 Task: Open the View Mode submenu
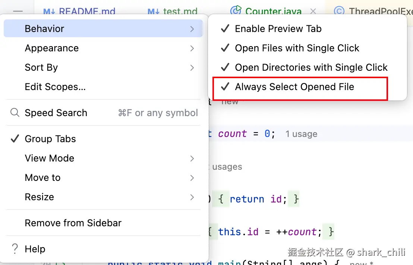click(50, 158)
